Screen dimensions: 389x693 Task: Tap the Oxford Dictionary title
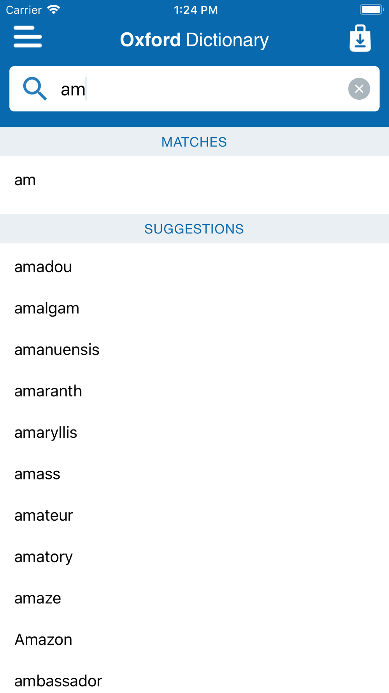tap(194, 40)
